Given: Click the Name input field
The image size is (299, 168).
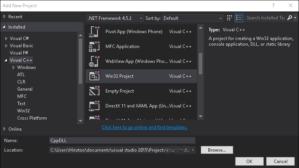Looking at the screenshot, I should (122, 141).
